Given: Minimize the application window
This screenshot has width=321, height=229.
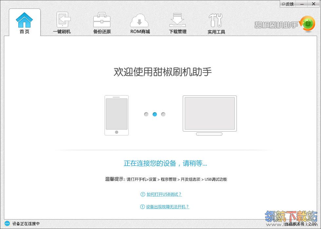Looking at the screenshot, I should [302, 4].
